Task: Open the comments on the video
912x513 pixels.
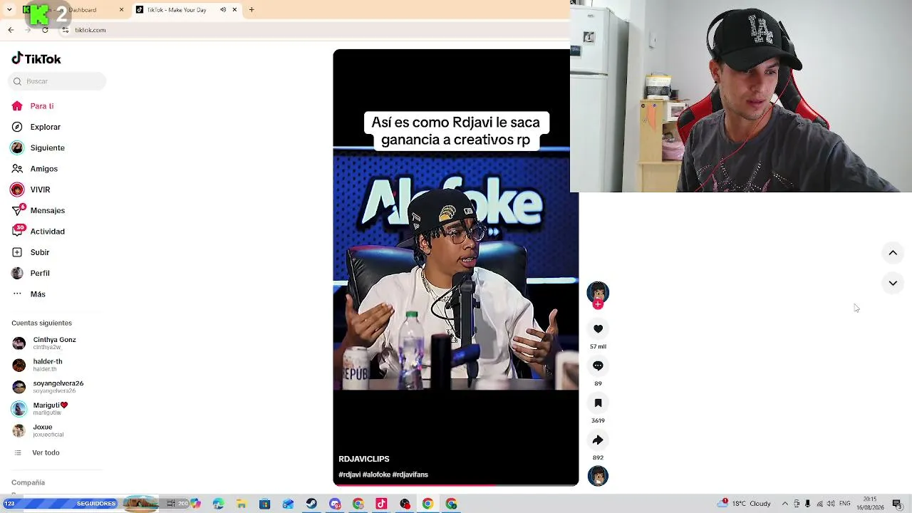Action: click(x=598, y=366)
